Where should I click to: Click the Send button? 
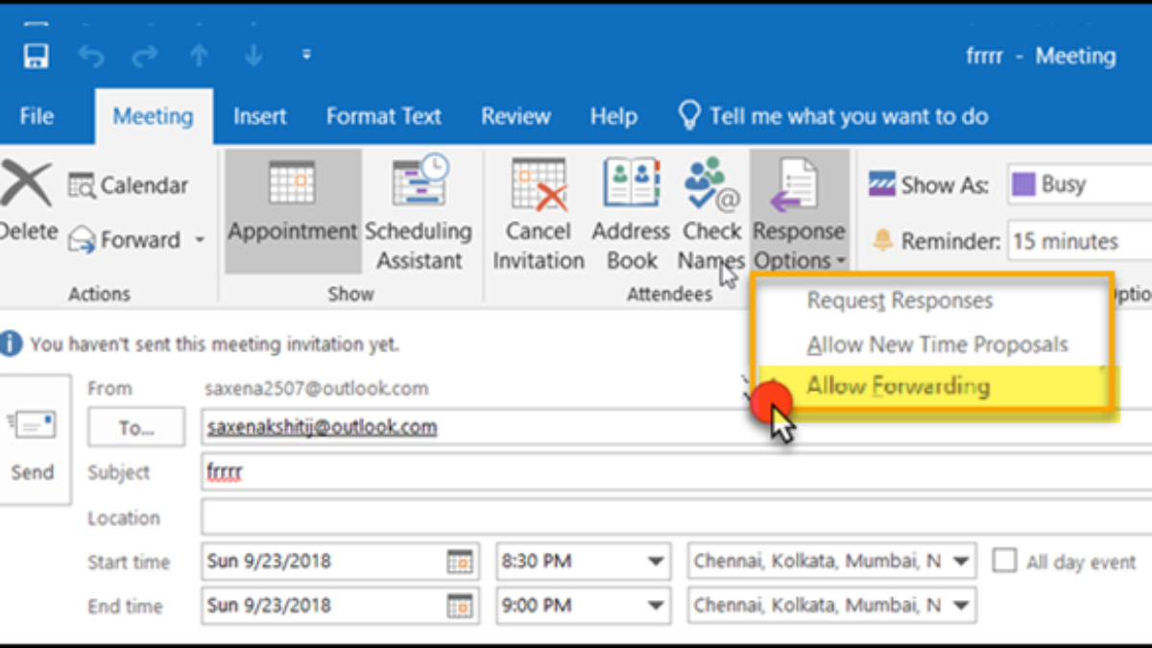click(x=33, y=440)
